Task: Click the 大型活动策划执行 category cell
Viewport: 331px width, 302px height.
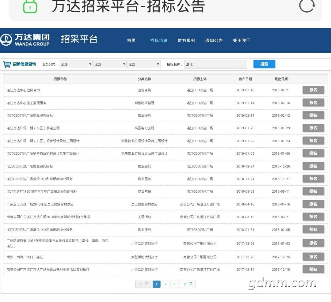Action: [x=144, y=257]
